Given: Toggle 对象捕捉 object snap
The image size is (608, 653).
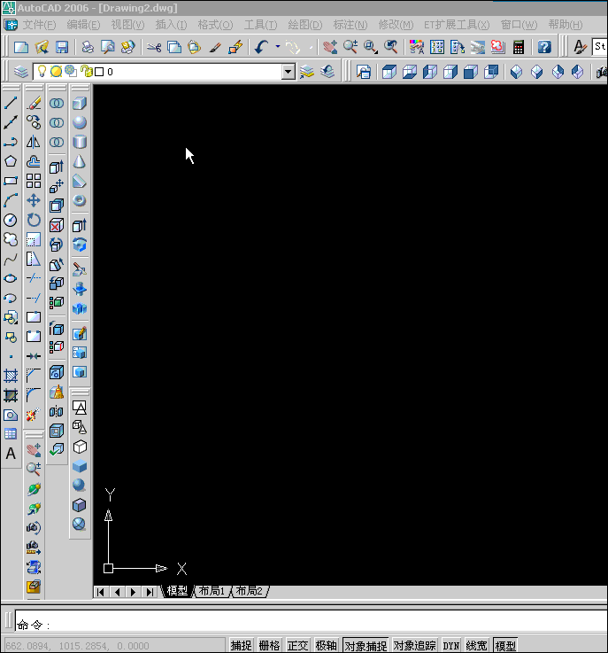Looking at the screenshot, I should 366,646.
